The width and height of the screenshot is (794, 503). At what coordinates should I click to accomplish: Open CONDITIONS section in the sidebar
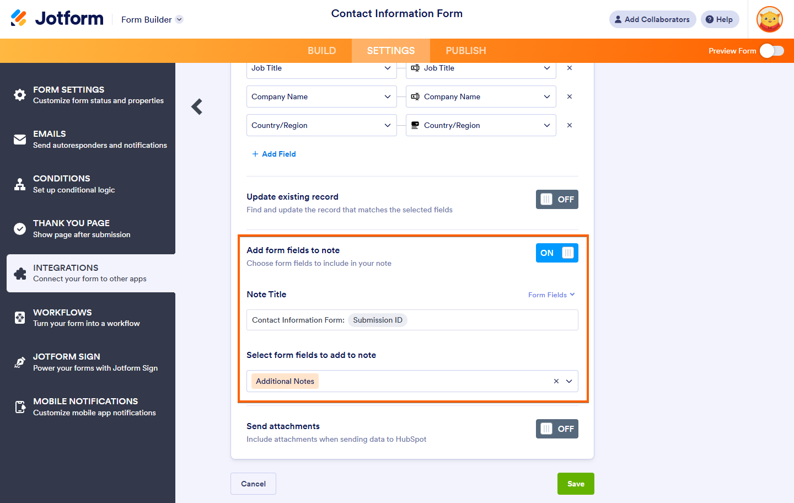coord(91,184)
